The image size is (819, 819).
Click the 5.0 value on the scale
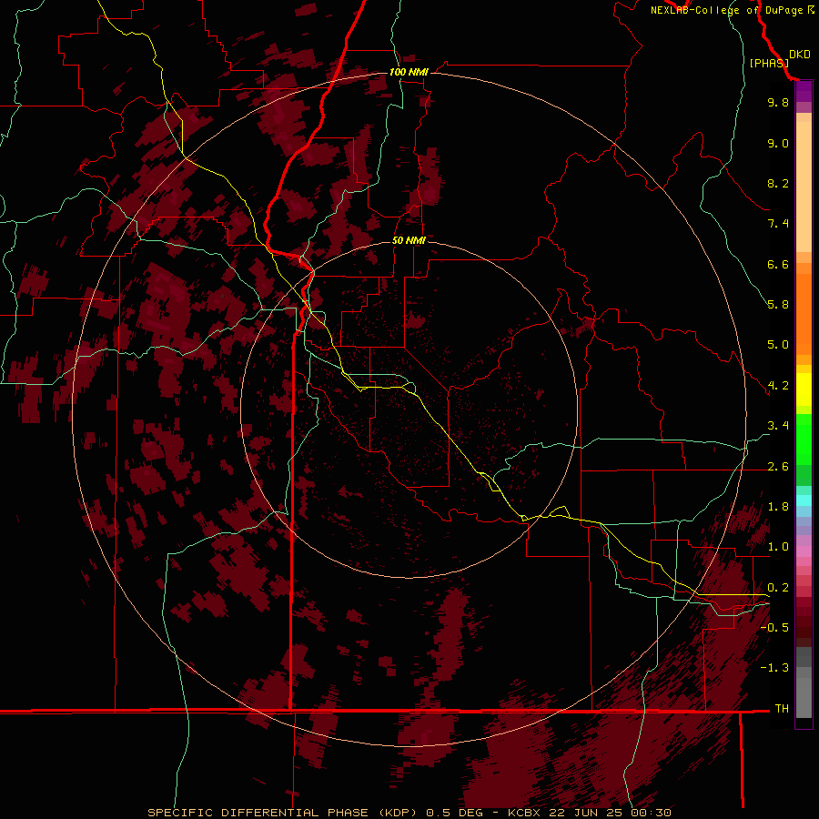pos(778,345)
